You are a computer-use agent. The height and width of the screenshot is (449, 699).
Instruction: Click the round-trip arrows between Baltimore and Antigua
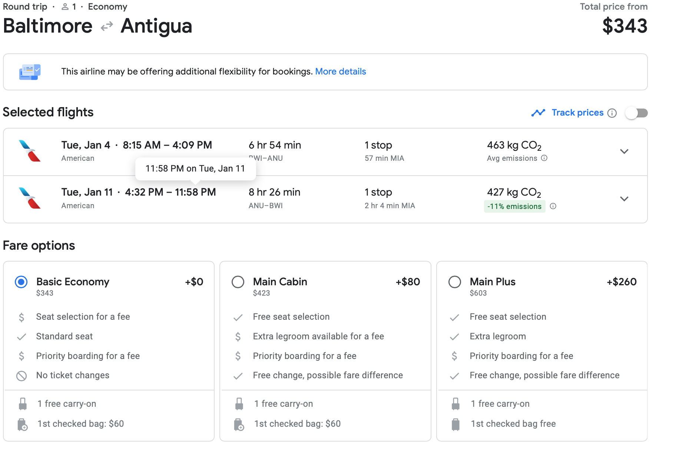(x=107, y=26)
